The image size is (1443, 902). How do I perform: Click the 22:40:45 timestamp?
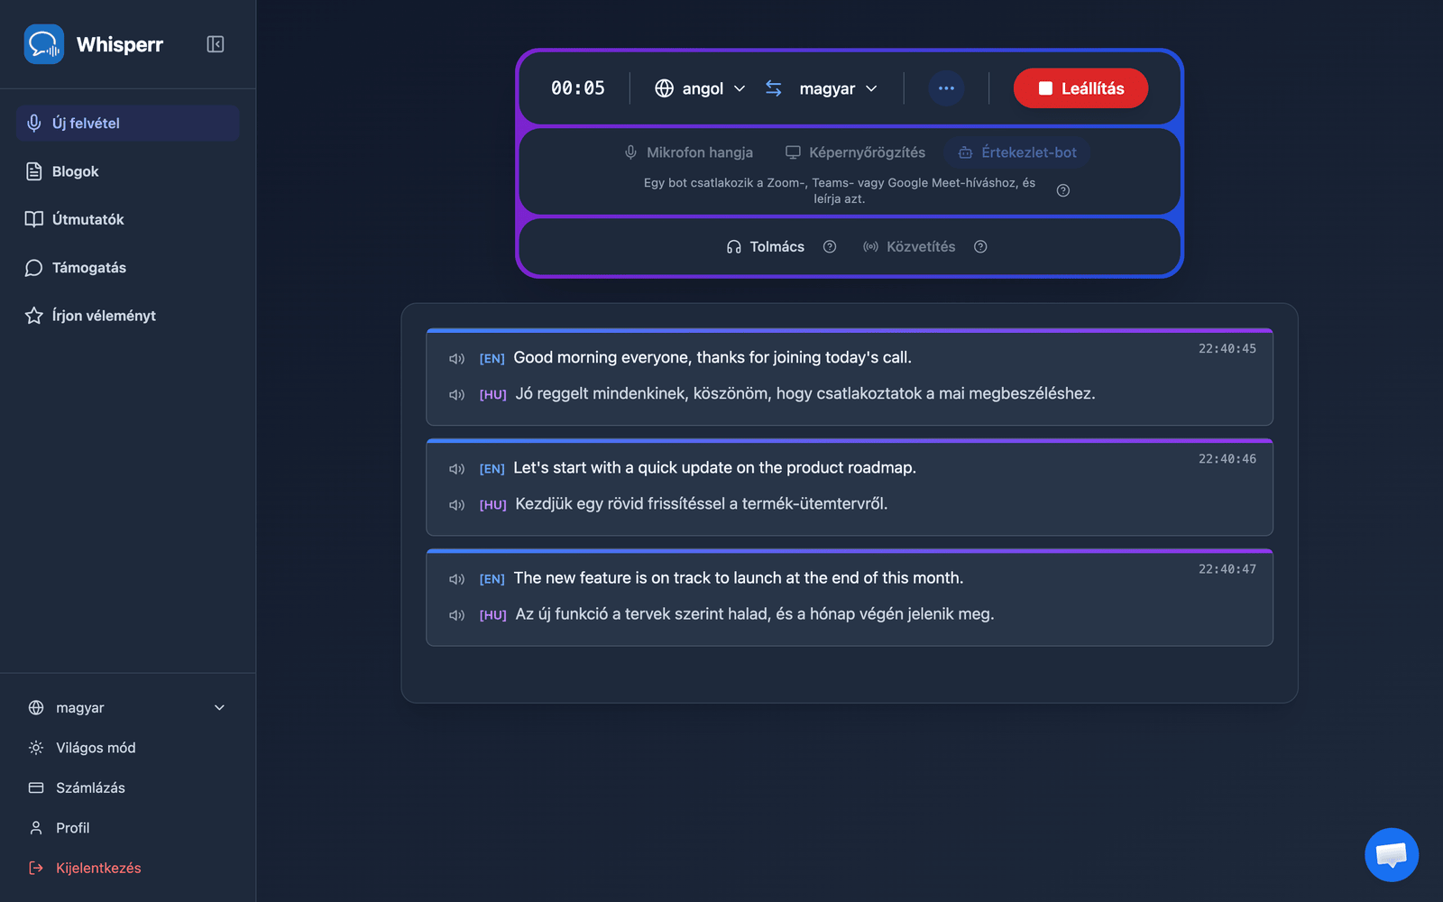[1227, 349]
